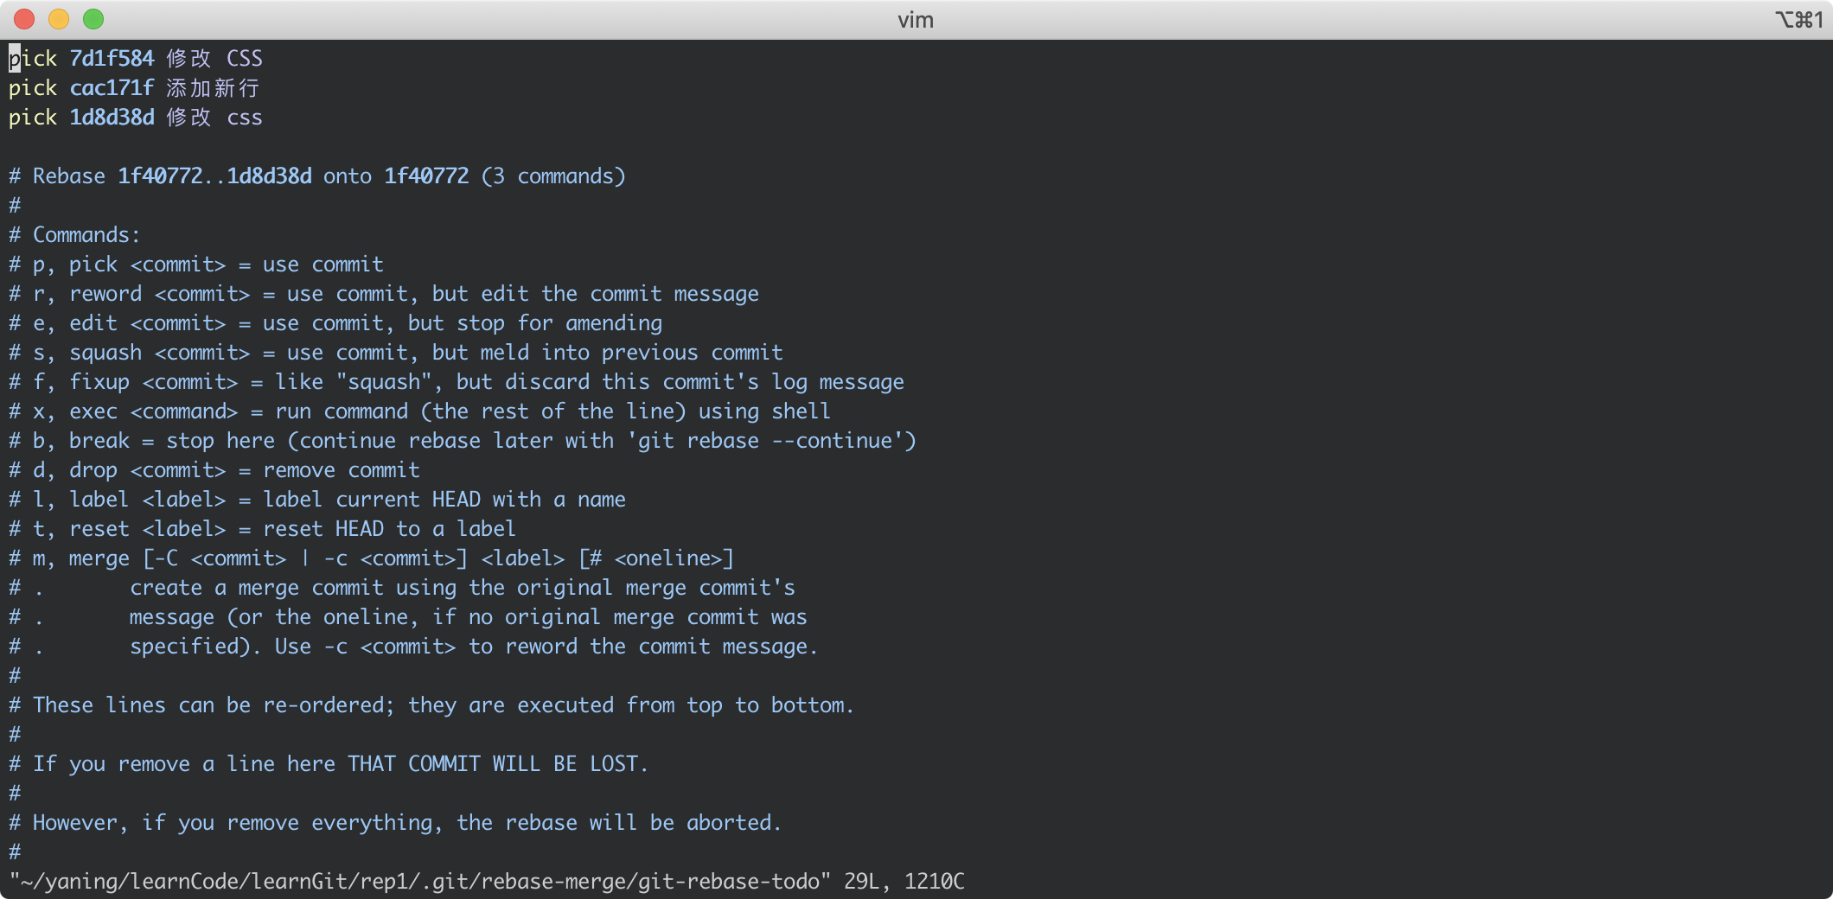Click the git-rebase-todo file path in status line
Screen dimensions: 1833x899
420,882
